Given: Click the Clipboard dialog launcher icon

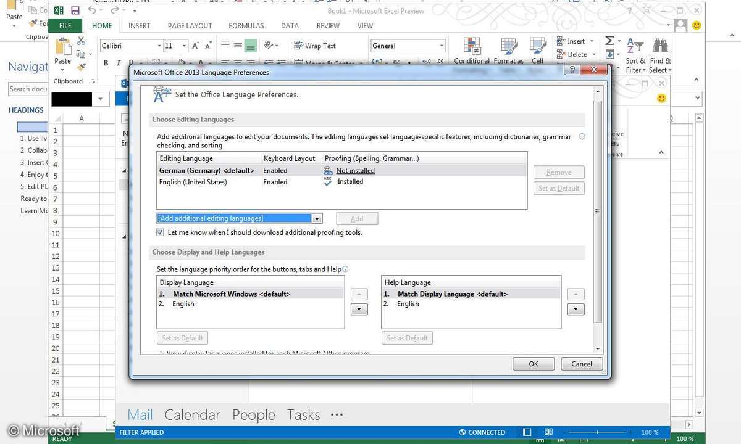Looking at the screenshot, I should click(93, 81).
